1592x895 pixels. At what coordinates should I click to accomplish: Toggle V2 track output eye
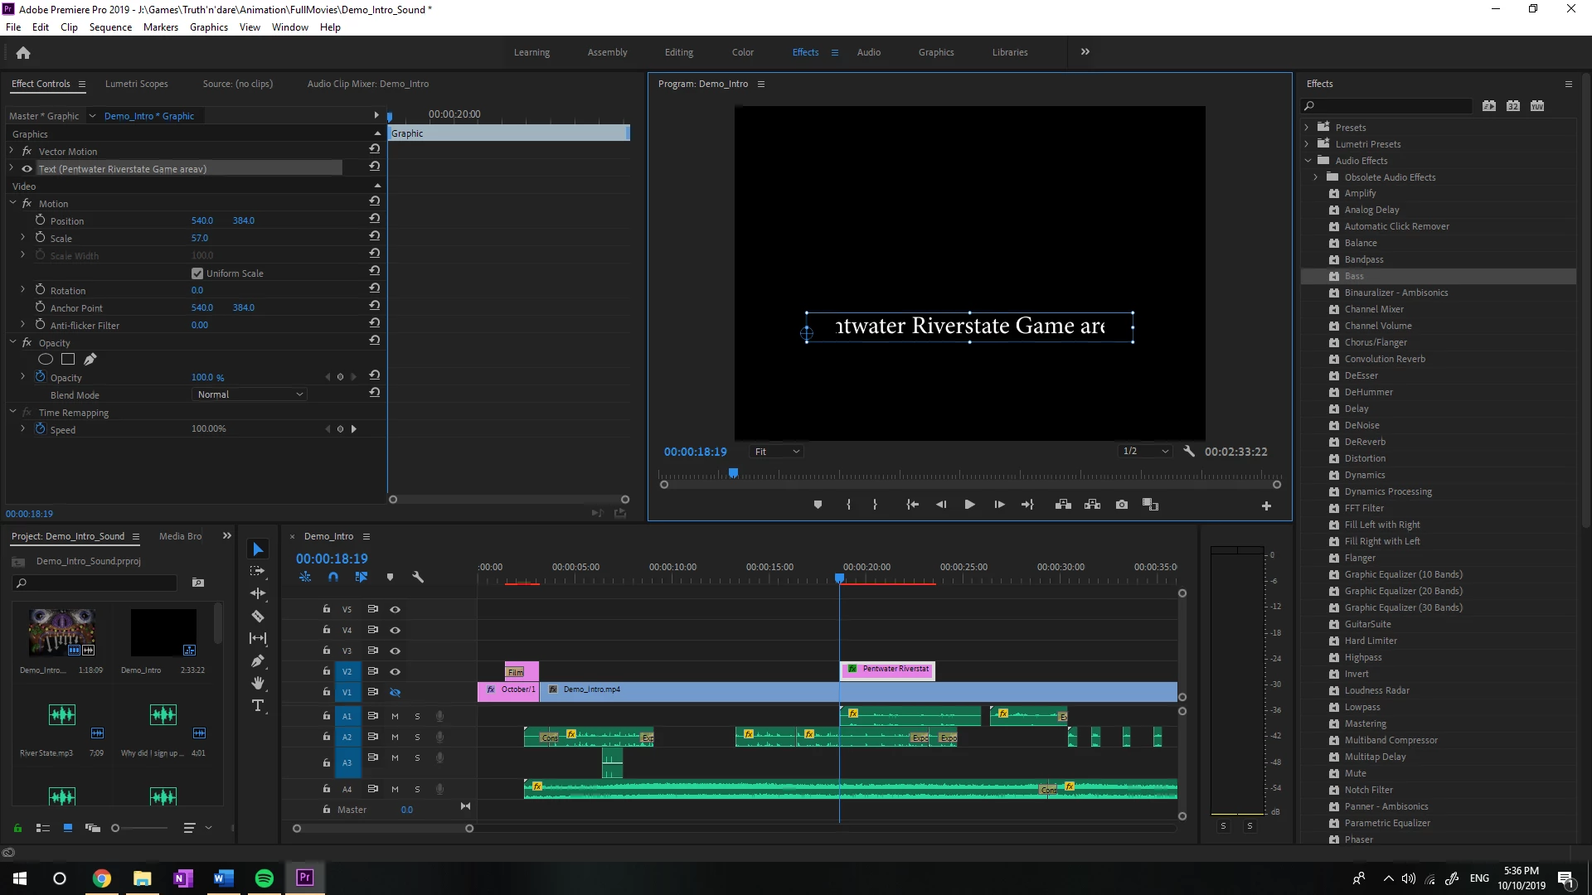396,672
